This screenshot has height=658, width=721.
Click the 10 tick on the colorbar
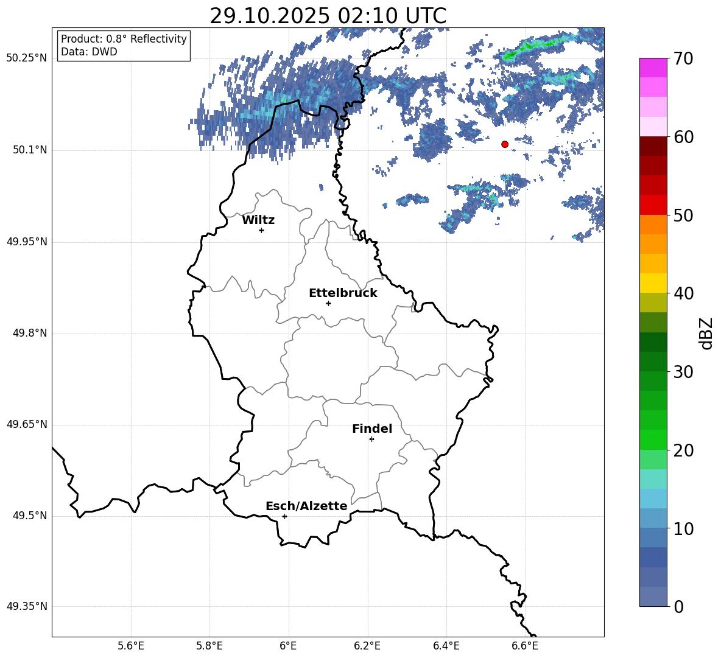pyautogui.click(x=683, y=528)
